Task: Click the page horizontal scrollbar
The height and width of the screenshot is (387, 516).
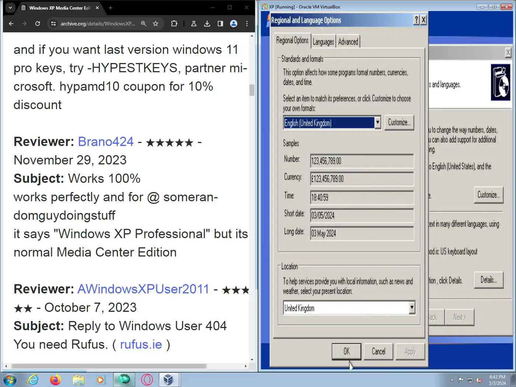Action: click(x=109, y=366)
